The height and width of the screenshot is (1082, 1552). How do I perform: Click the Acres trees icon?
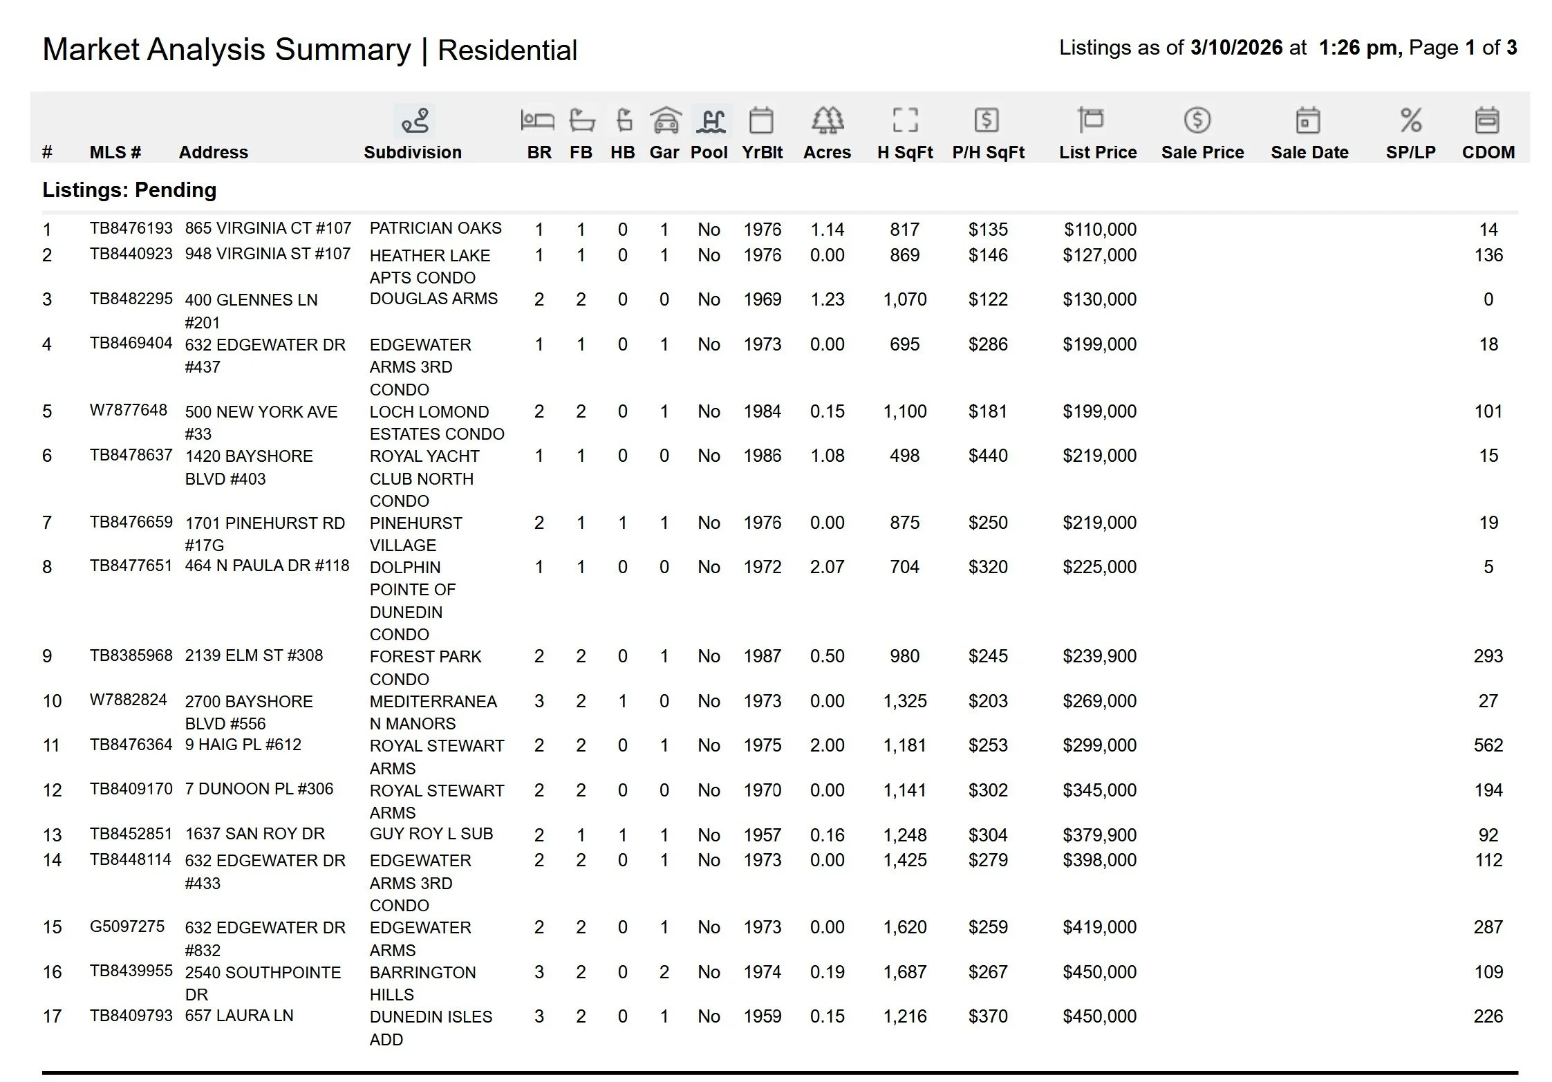827,120
